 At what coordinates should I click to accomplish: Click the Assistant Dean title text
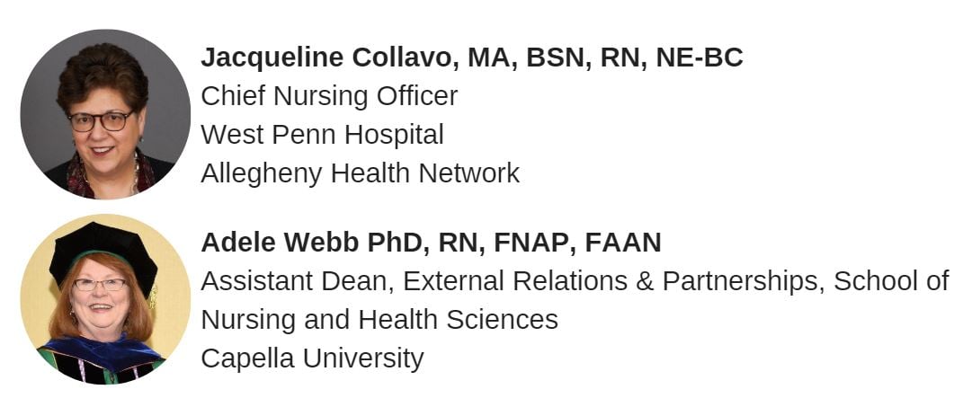pos(297,281)
